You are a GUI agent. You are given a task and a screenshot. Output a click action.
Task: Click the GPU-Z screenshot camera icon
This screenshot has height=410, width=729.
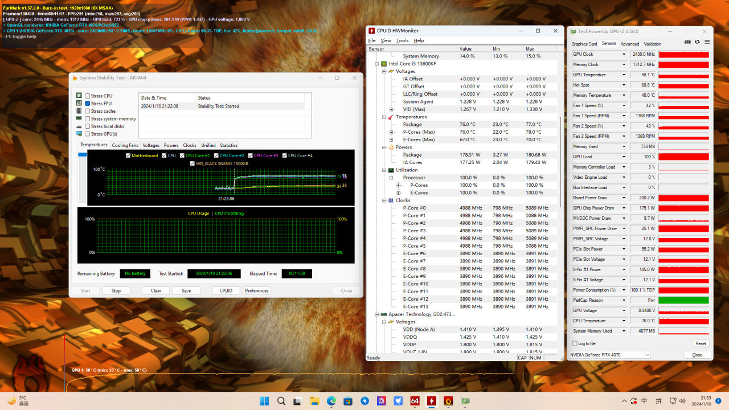point(687,42)
